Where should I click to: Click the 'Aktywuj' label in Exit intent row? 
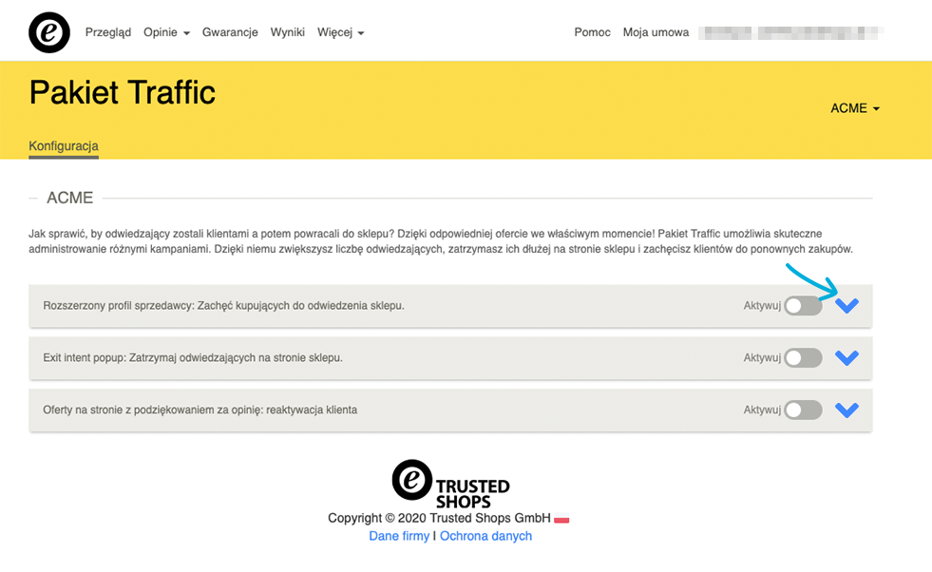[x=762, y=358]
